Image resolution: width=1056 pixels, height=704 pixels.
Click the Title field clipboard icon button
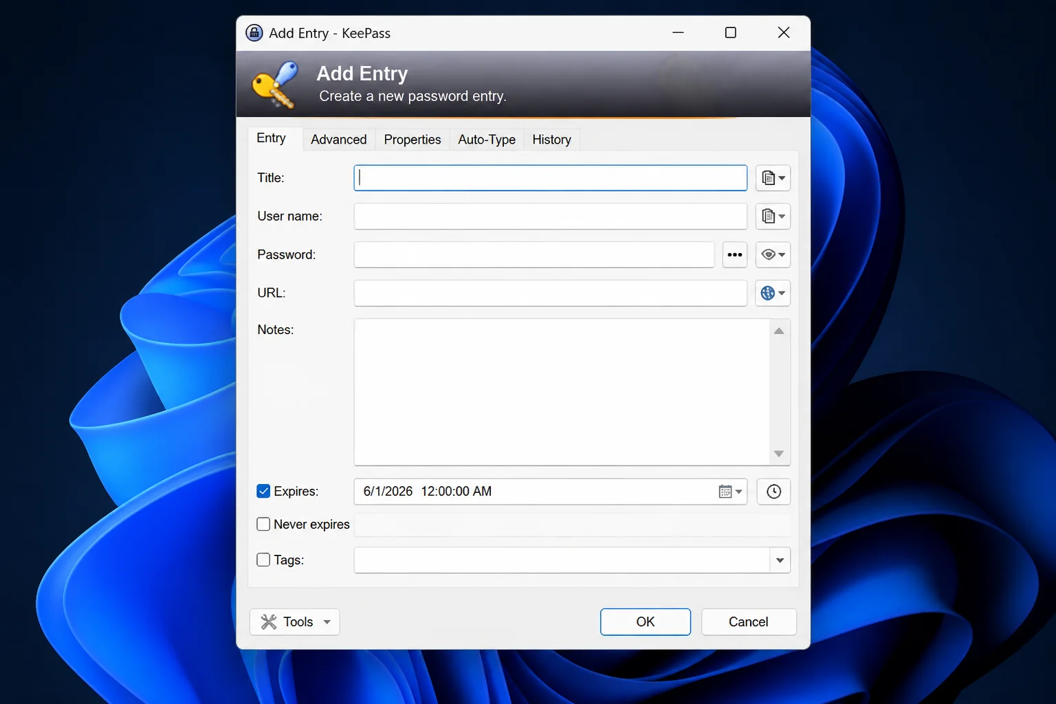click(773, 178)
